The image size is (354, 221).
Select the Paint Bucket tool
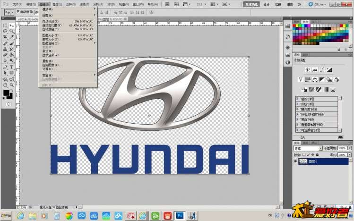11,55
